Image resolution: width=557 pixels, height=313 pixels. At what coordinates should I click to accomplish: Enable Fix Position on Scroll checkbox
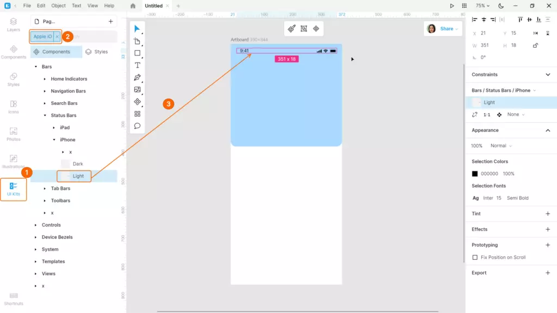(475, 257)
